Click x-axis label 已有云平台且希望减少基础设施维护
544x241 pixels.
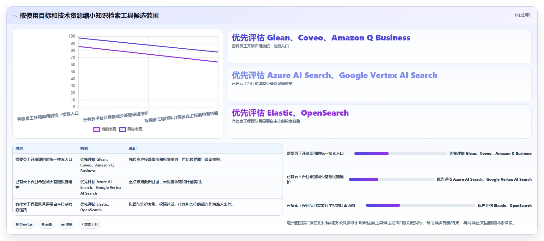[116, 117]
